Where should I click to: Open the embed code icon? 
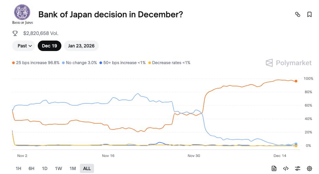pyautogui.click(x=286, y=168)
